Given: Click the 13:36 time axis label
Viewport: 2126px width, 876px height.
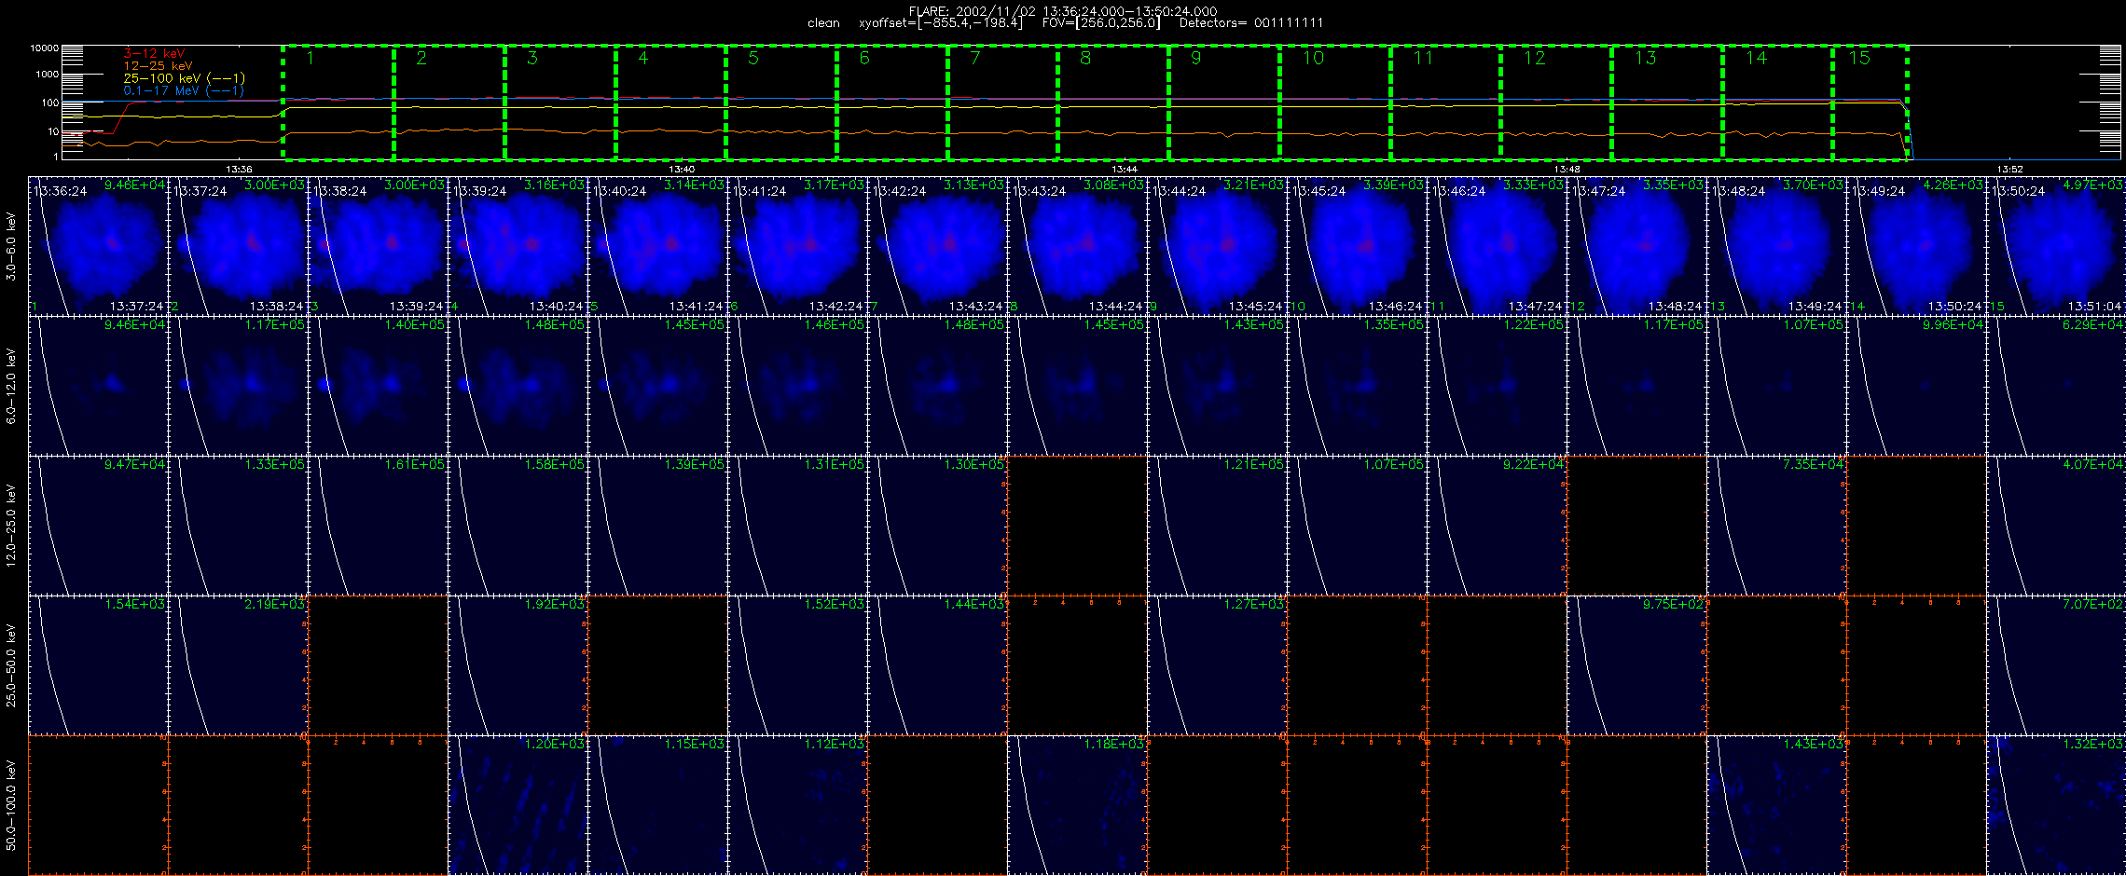Looking at the screenshot, I should pyautogui.click(x=240, y=170).
